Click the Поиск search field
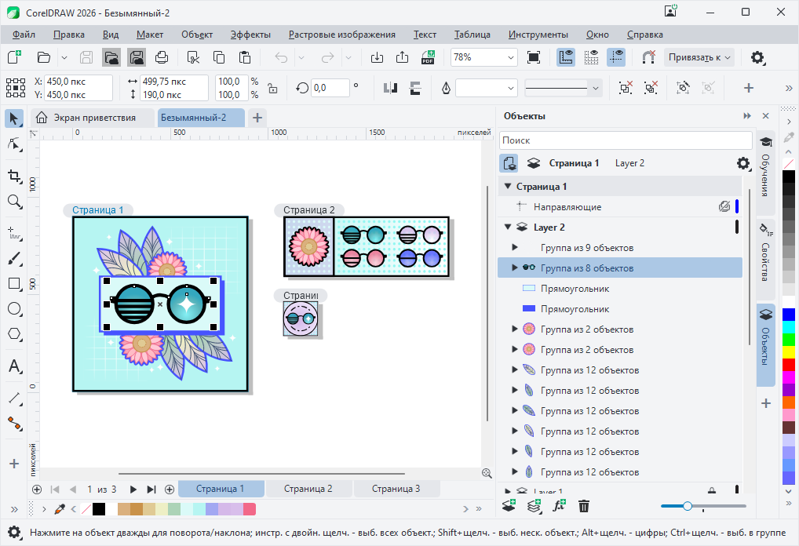The image size is (799, 546). 626,140
